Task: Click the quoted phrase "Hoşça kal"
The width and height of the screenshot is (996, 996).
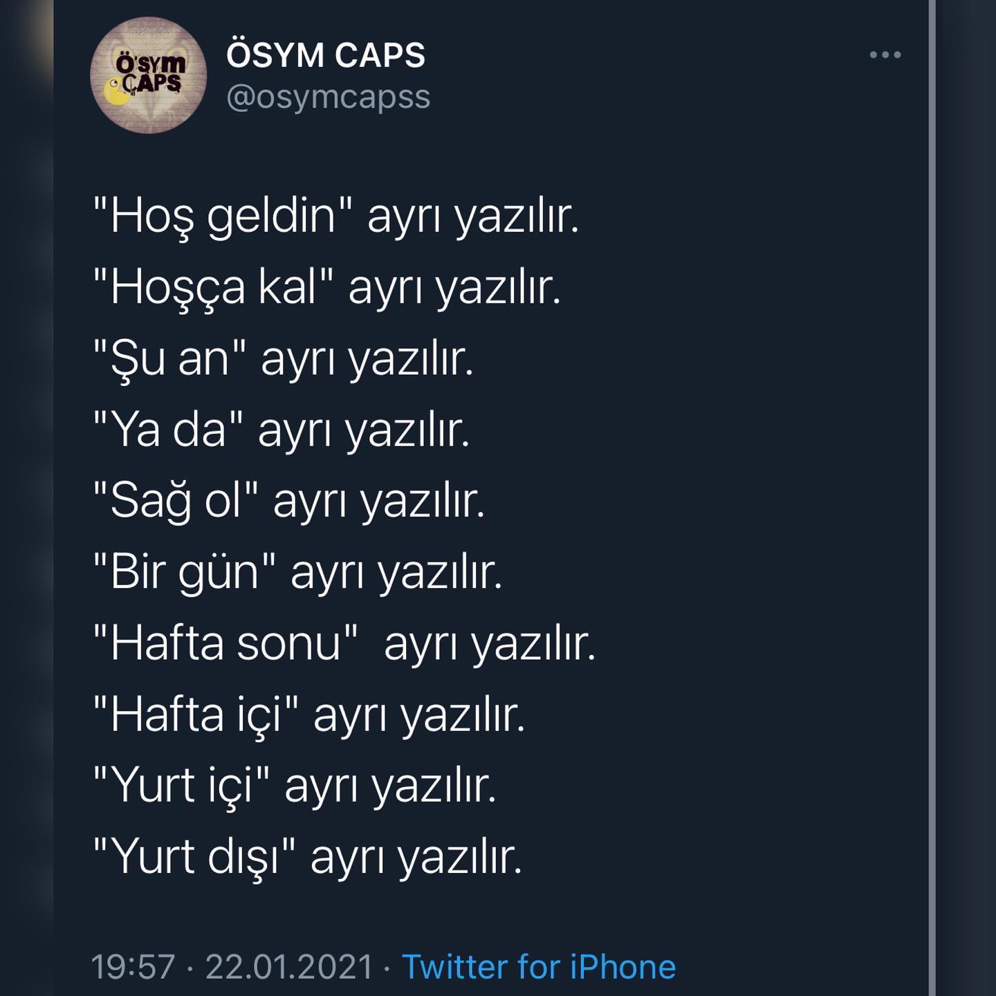Action: point(214,287)
